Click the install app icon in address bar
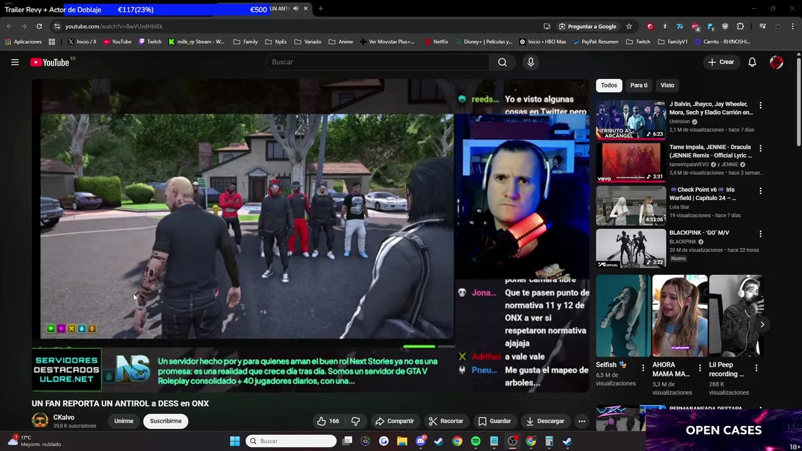This screenshot has height=451, width=802. pyautogui.click(x=547, y=26)
